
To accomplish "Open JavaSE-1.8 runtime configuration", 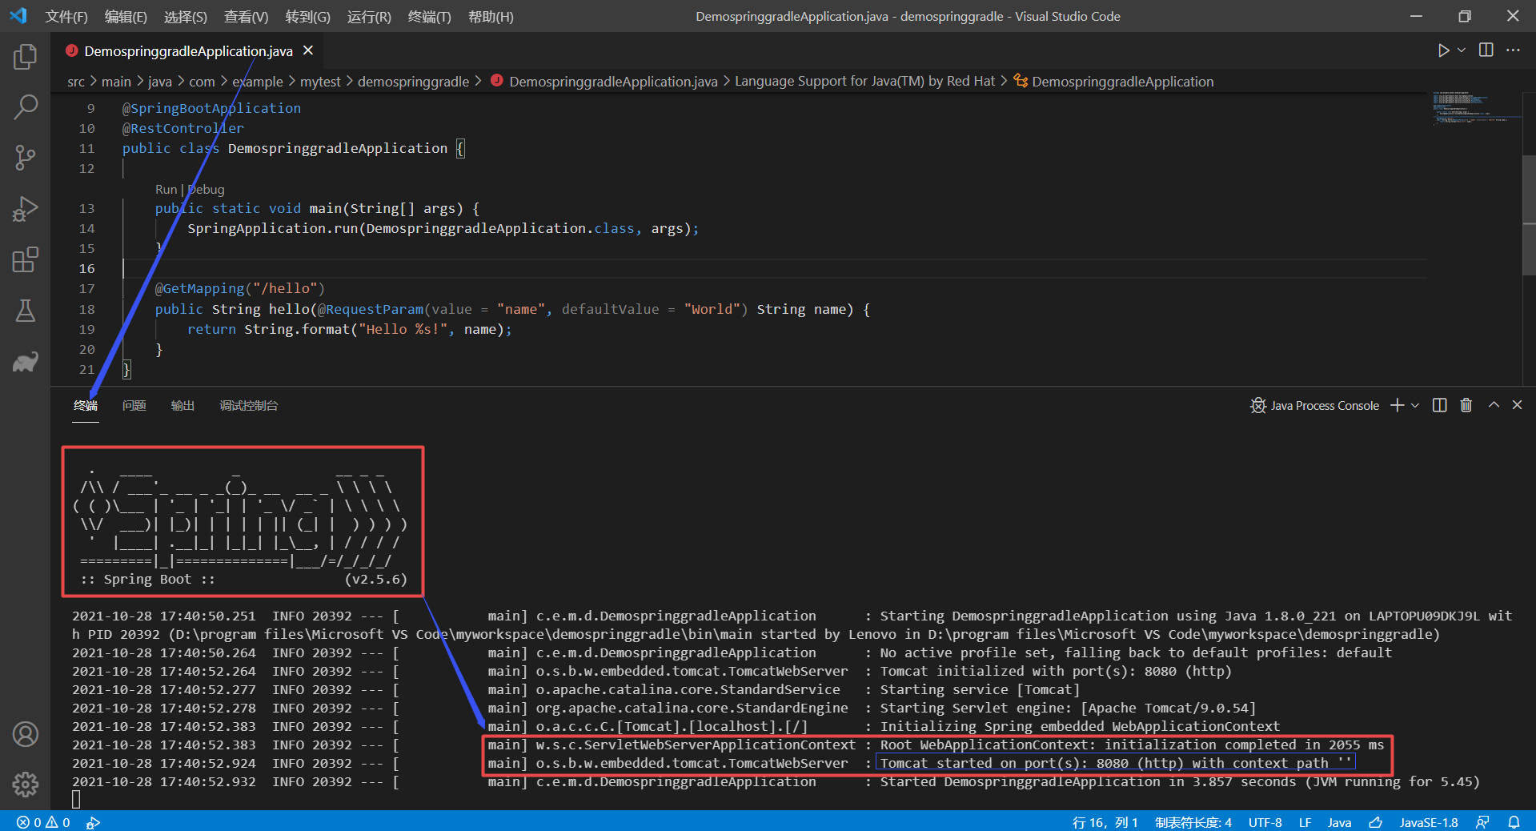I will click(1429, 822).
